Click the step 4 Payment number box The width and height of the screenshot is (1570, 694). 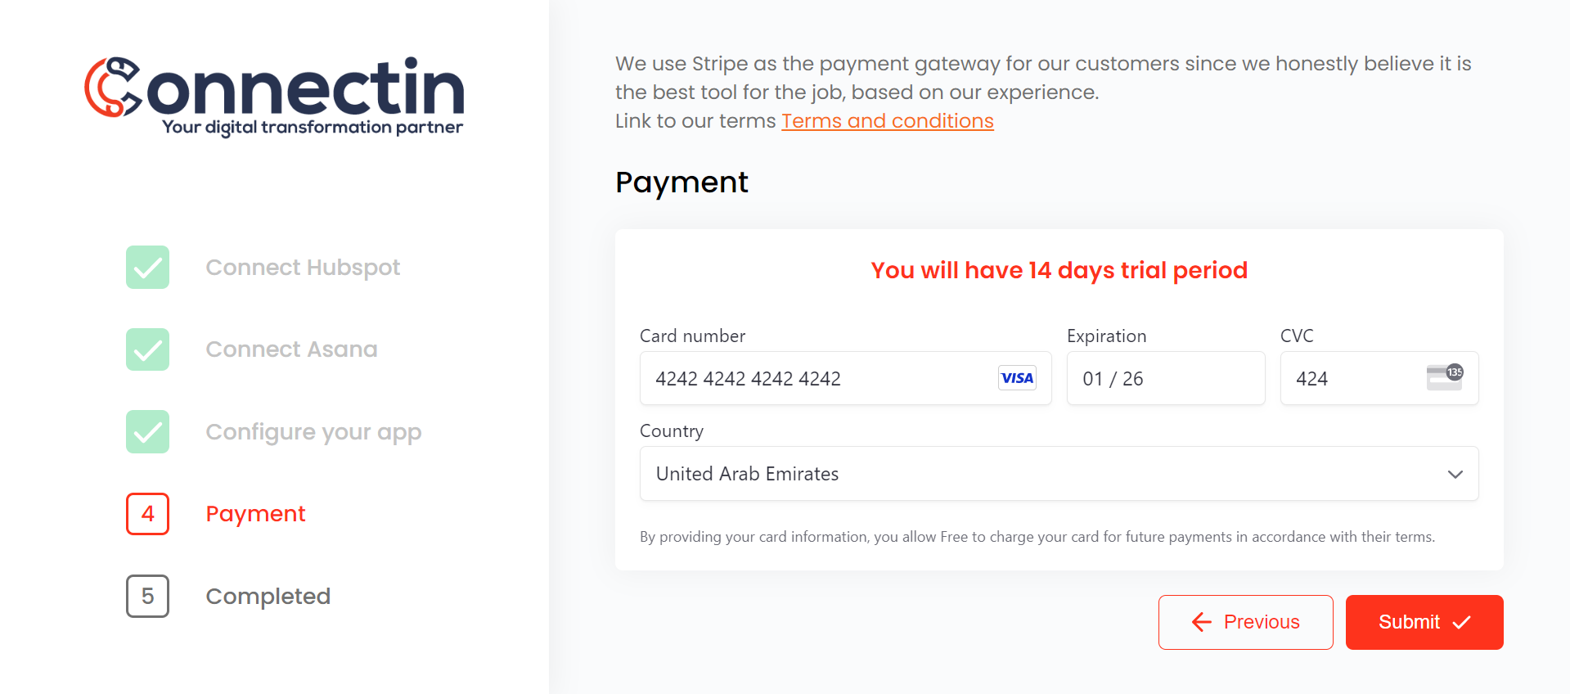click(x=148, y=514)
